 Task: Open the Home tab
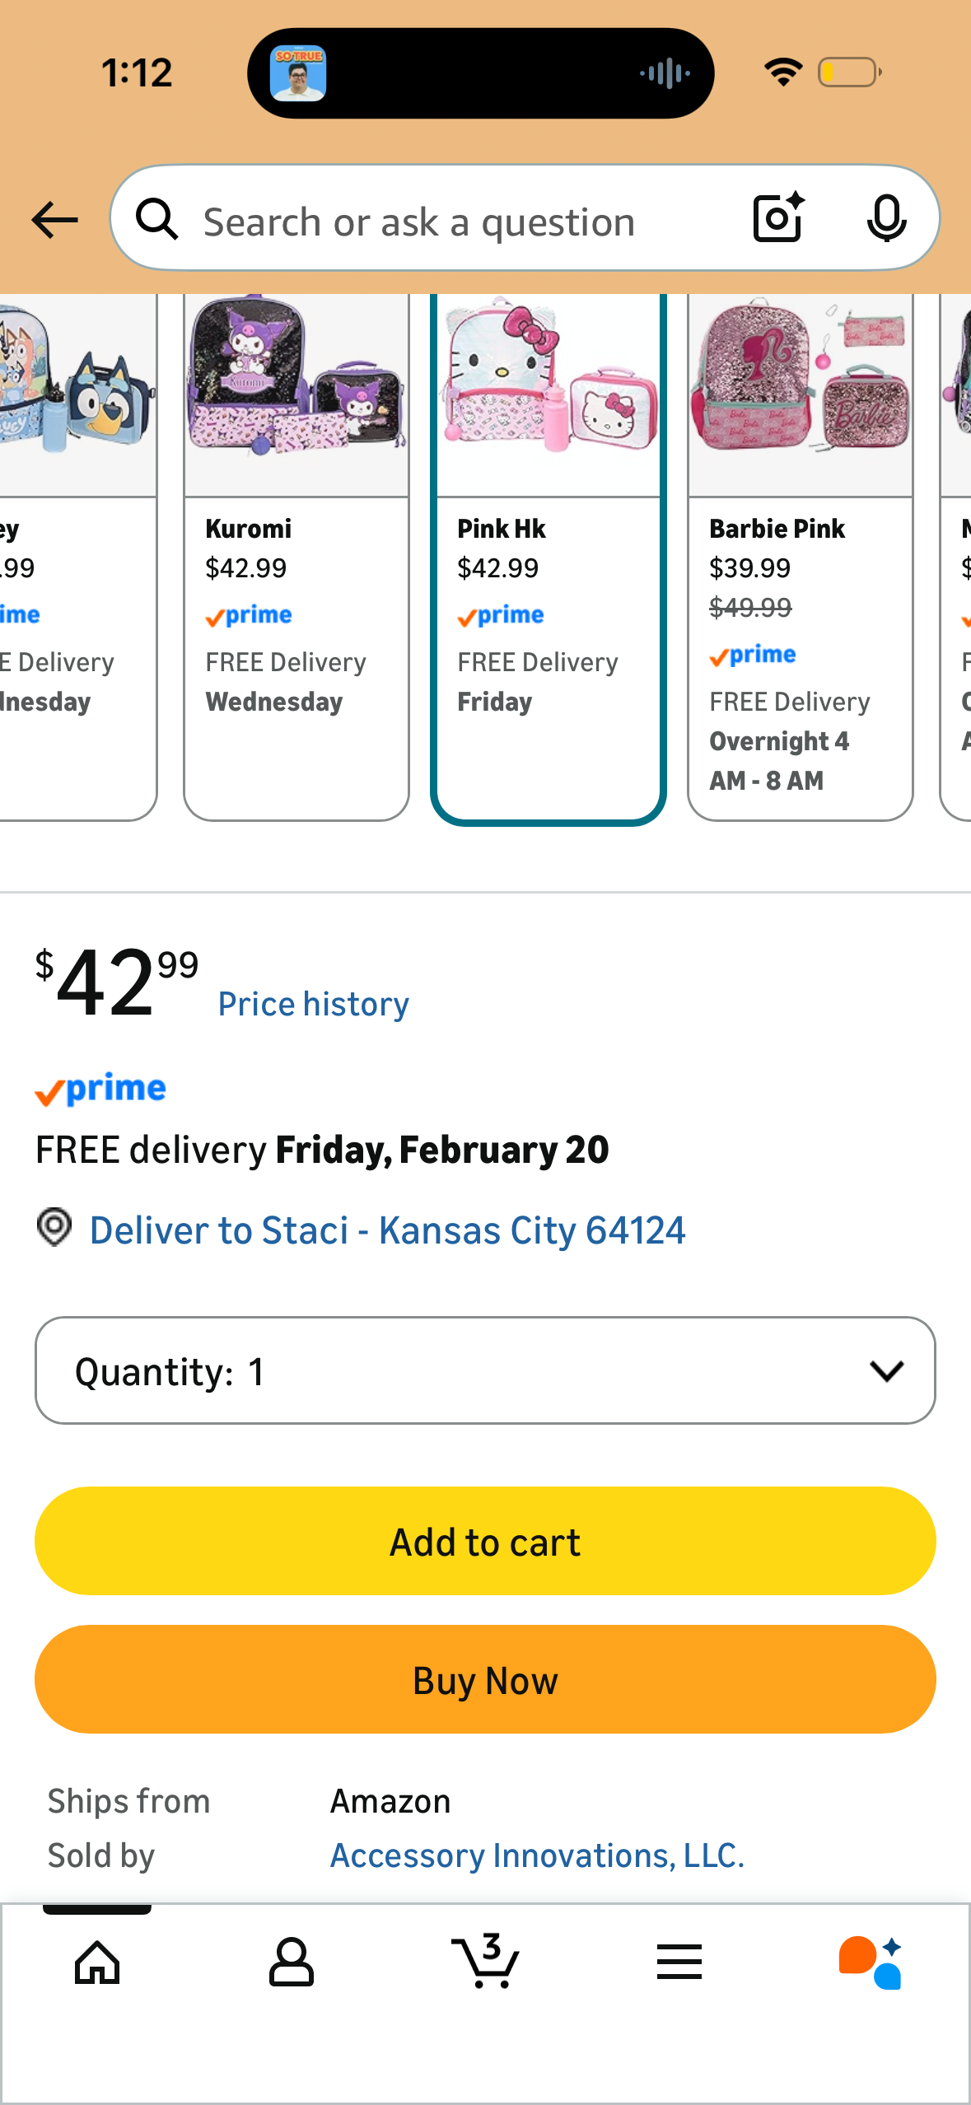tap(97, 1962)
